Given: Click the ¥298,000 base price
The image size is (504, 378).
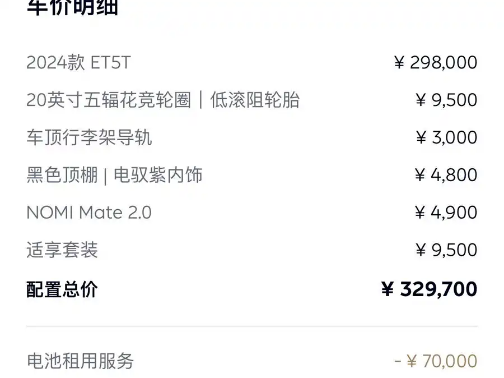Looking at the screenshot, I should tap(436, 63).
